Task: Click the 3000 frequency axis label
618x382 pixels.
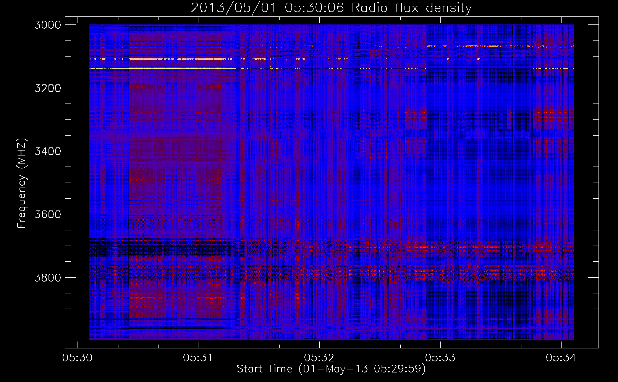Action: (48, 25)
